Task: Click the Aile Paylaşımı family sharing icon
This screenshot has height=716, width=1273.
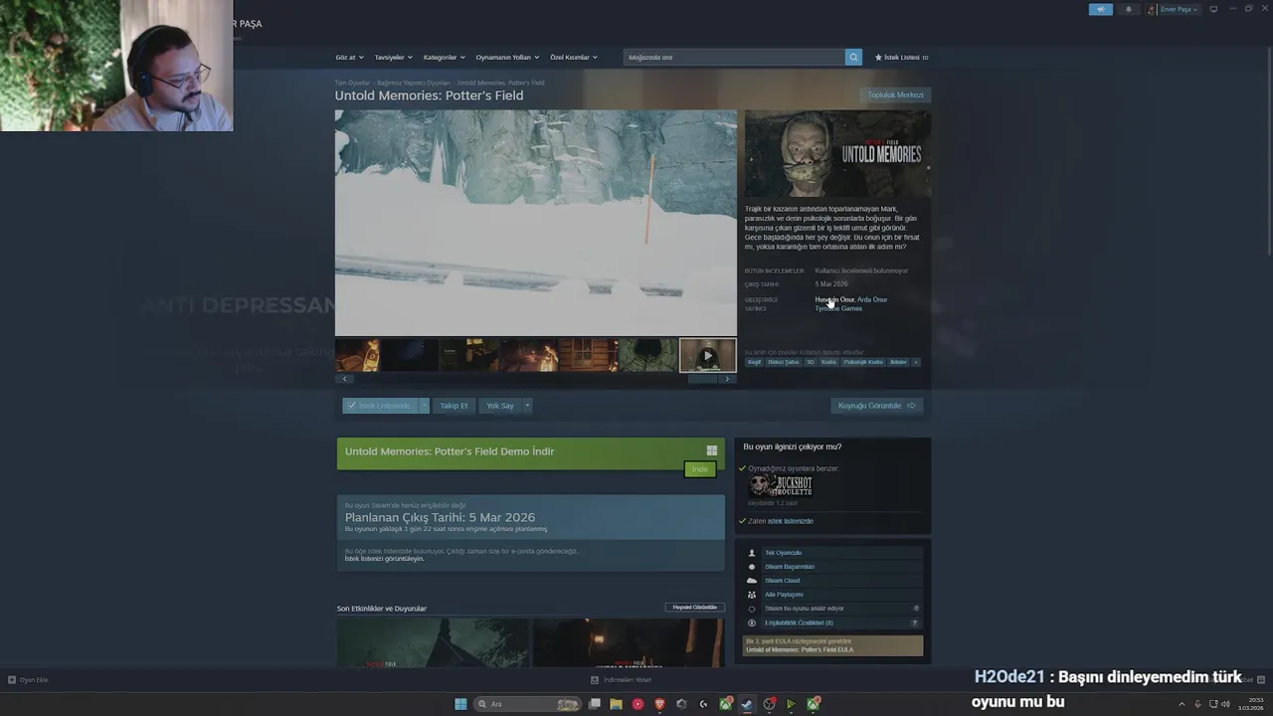Action: (752, 595)
